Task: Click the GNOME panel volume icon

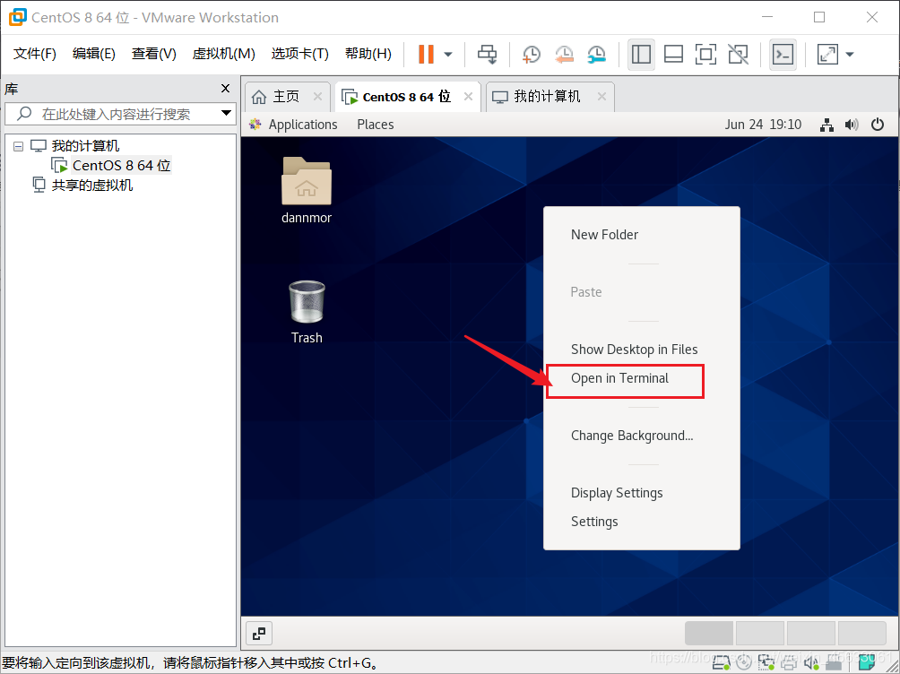Action: (852, 125)
